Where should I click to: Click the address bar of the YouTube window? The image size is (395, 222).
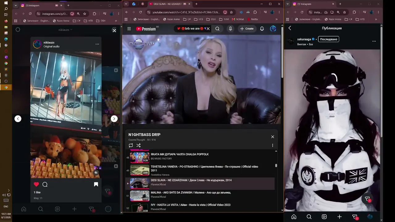pos(186,12)
